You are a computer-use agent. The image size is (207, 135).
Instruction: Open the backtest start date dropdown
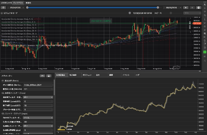coord(23,8)
